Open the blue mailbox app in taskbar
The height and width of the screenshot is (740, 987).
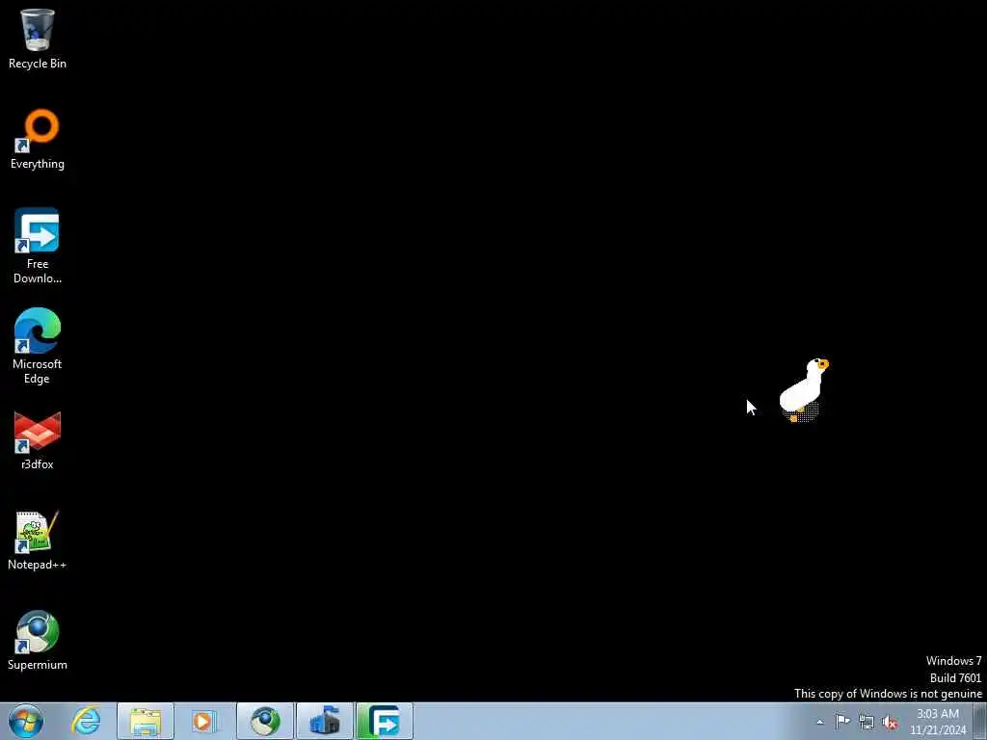(x=325, y=721)
